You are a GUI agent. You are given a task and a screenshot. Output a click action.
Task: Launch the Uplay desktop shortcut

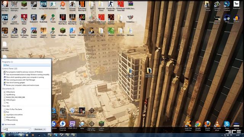click(82, 125)
